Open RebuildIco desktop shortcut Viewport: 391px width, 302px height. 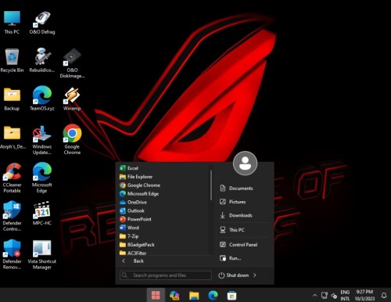[x=42, y=60]
